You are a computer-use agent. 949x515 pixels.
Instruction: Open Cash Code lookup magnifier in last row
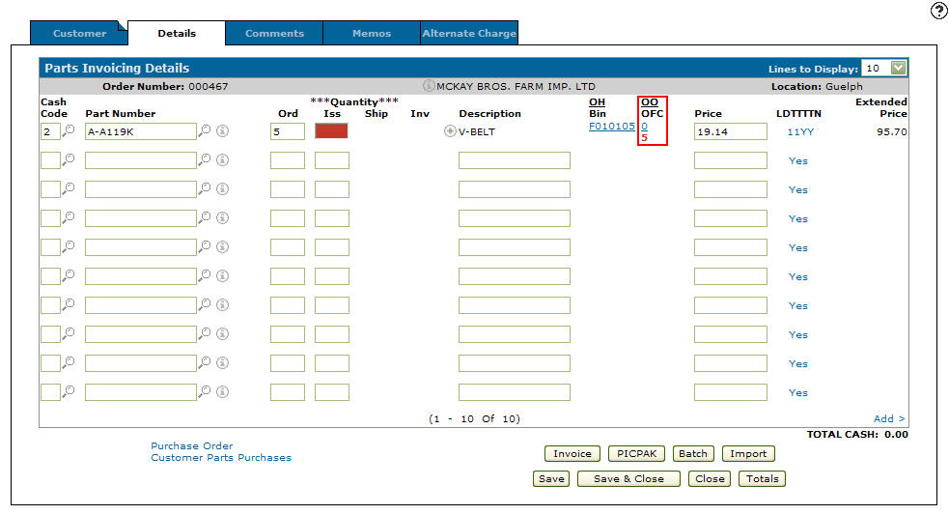(69, 390)
